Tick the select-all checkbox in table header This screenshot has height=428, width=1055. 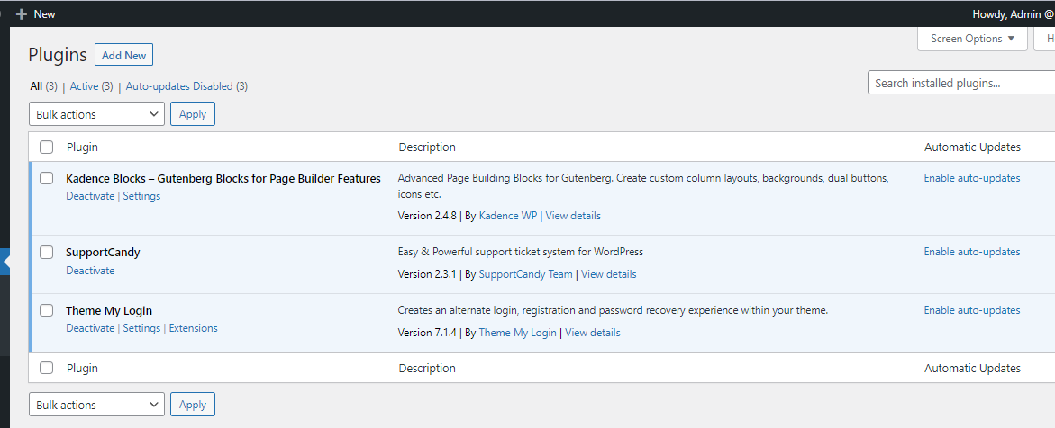tap(47, 147)
